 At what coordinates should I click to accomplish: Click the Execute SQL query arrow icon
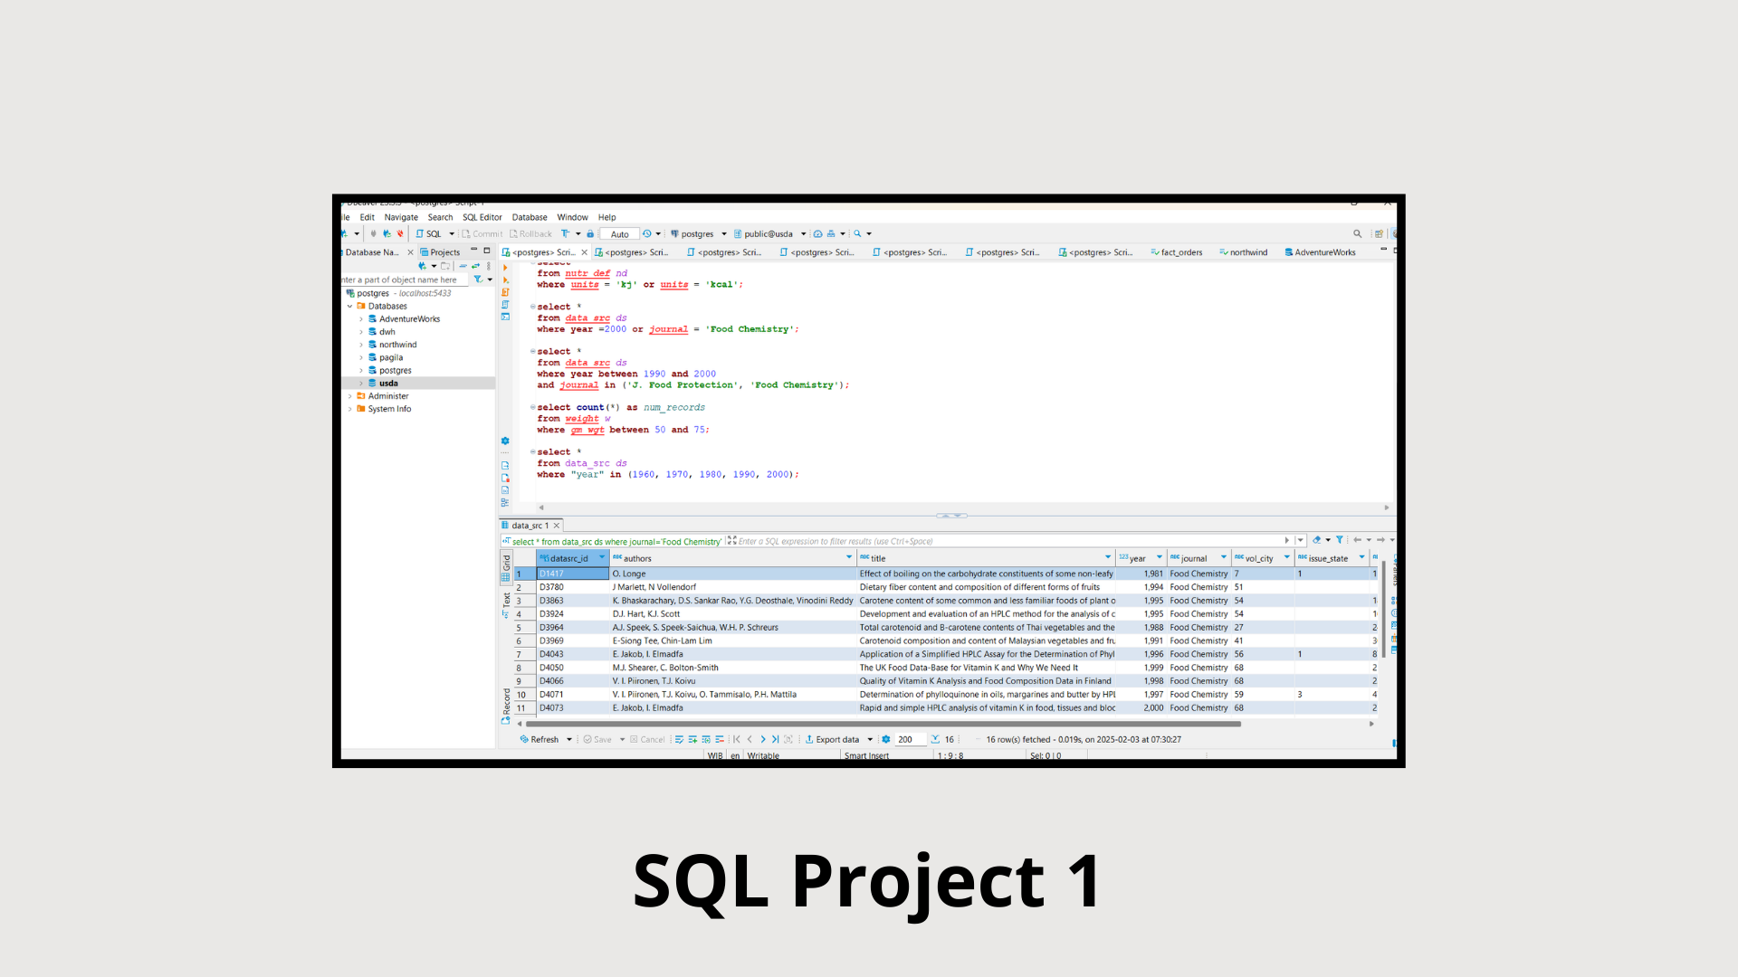tap(505, 268)
